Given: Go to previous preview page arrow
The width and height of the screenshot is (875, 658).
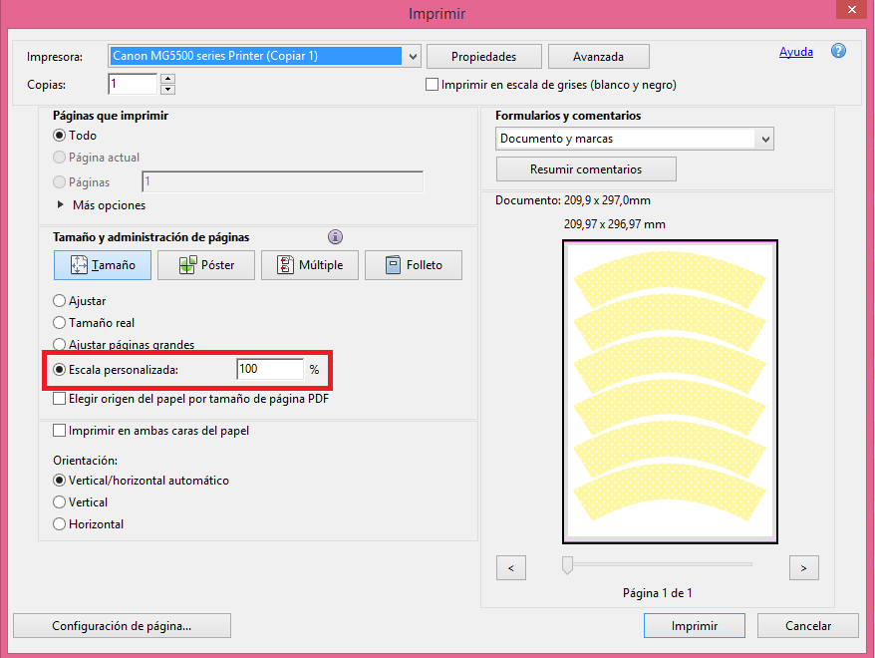Looking at the screenshot, I should click(511, 568).
